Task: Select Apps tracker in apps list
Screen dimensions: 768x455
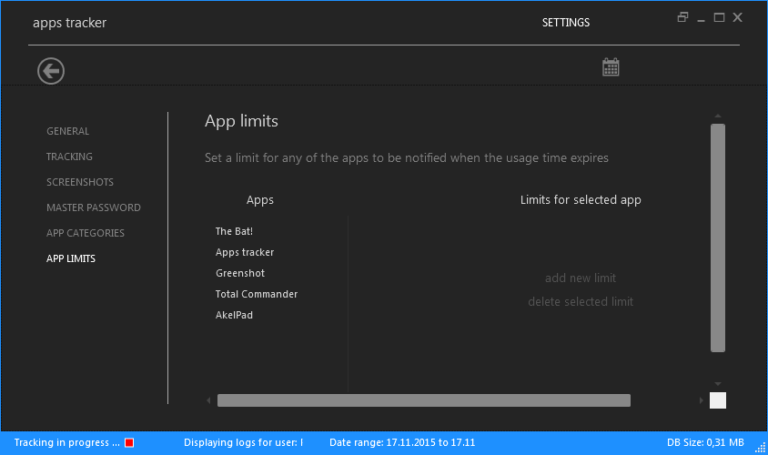Action: tap(245, 252)
